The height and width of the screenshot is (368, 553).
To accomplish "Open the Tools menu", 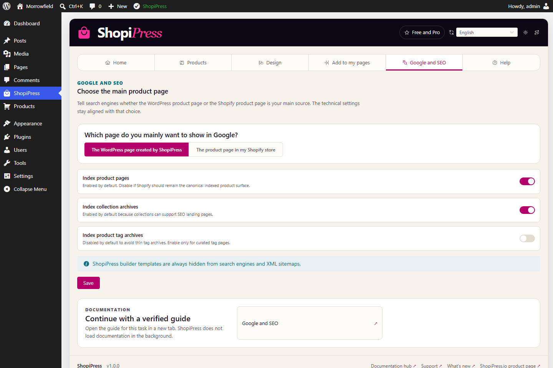I will pyautogui.click(x=31, y=163).
